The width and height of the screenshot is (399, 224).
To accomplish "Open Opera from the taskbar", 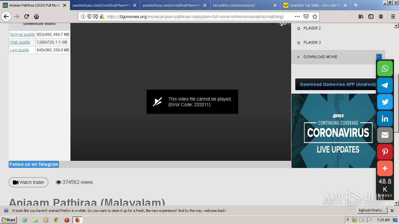I will pyautogui.click(x=67, y=220).
